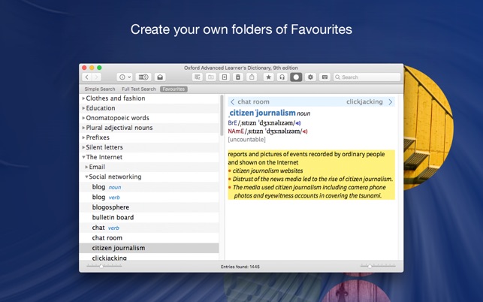Open settings with the gear icon
The height and width of the screenshot is (302, 483).
[310, 77]
